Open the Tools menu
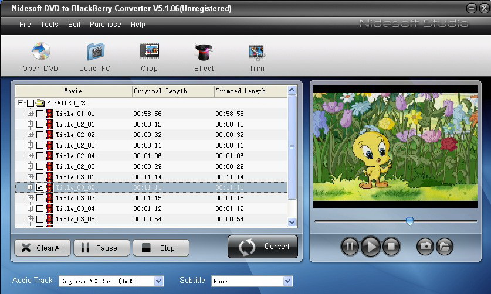The height and width of the screenshot is (294, 491). click(49, 25)
